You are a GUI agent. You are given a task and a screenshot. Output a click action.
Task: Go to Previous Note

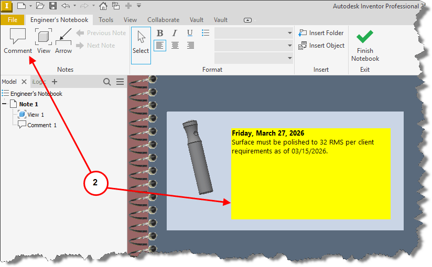(x=101, y=33)
